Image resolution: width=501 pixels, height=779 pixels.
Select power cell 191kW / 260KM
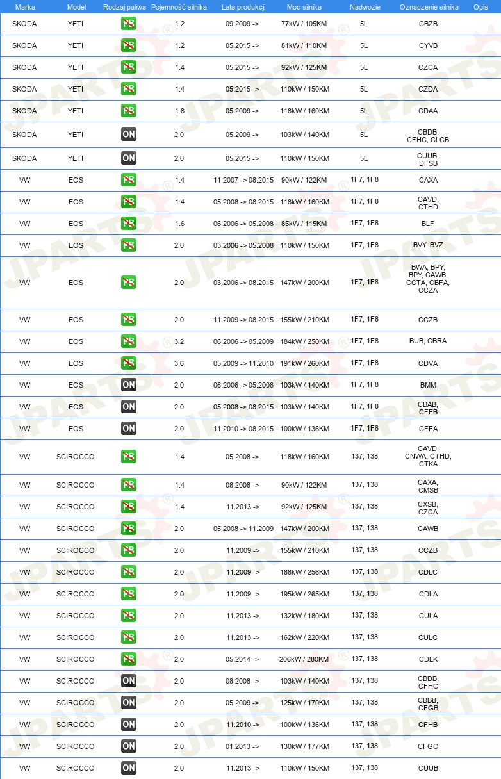coord(305,363)
